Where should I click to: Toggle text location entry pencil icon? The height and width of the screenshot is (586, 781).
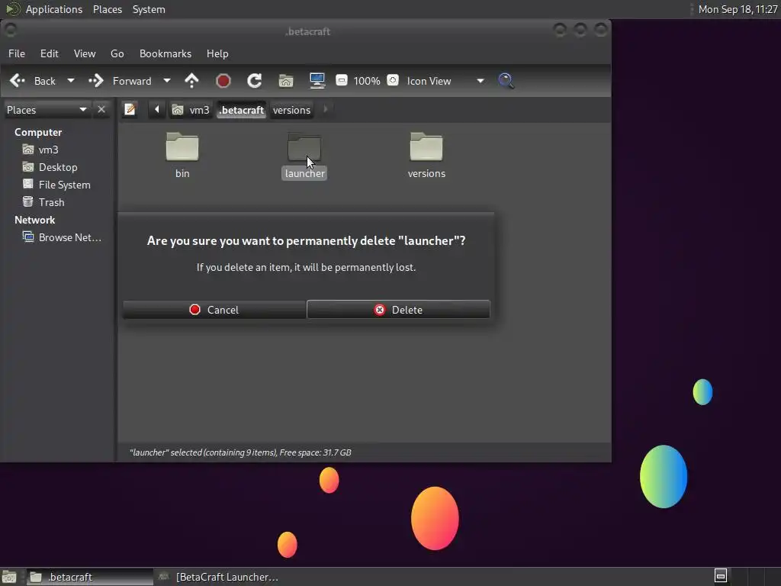(130, 109)
